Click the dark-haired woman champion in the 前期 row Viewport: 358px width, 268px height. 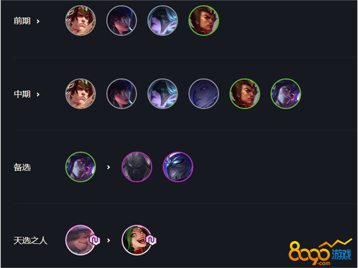pos(122,20)
